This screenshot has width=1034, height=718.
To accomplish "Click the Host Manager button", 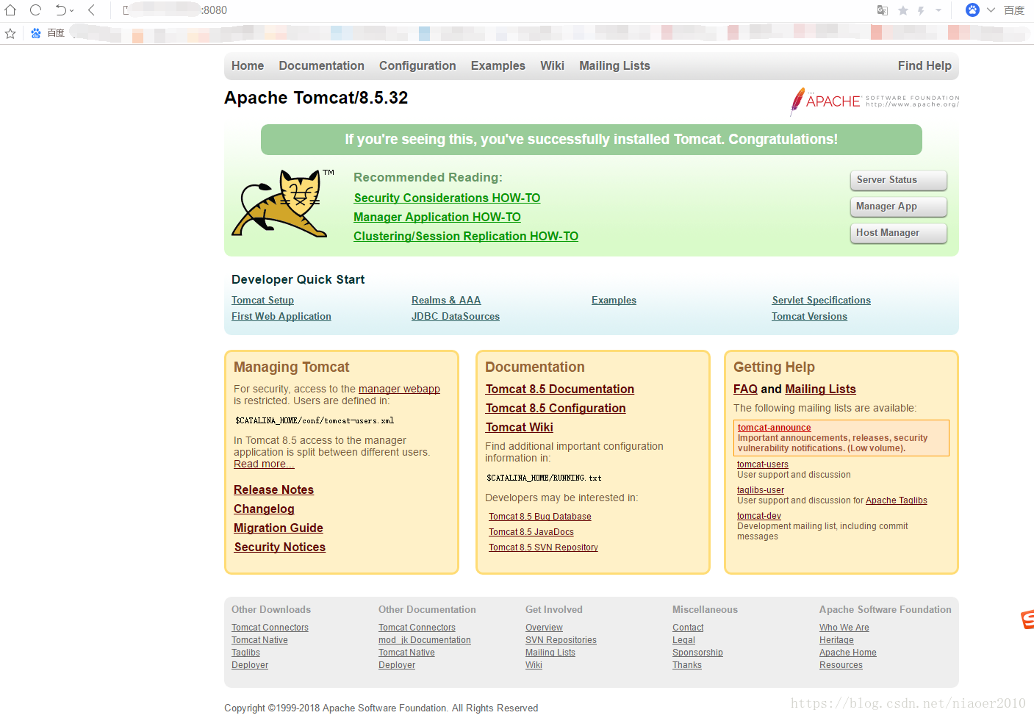I will pos(898,233).
